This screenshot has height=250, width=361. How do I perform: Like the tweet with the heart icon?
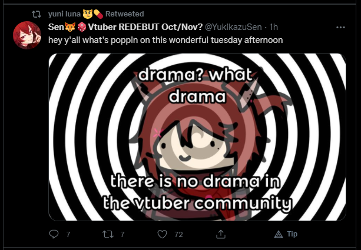point(162,234)
